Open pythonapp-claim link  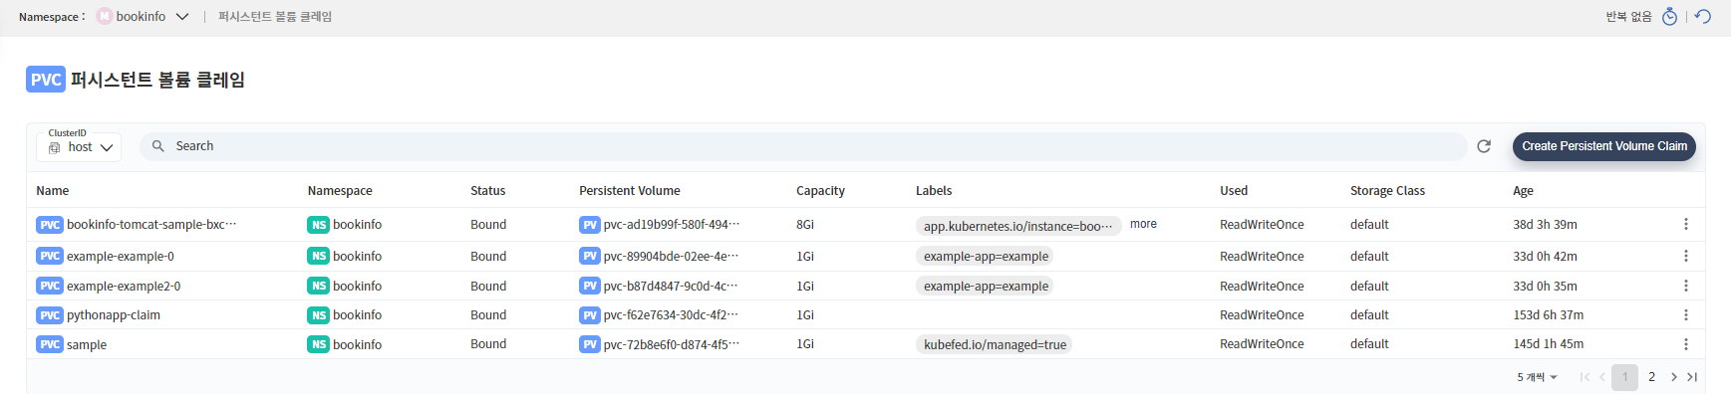(114, 315)
